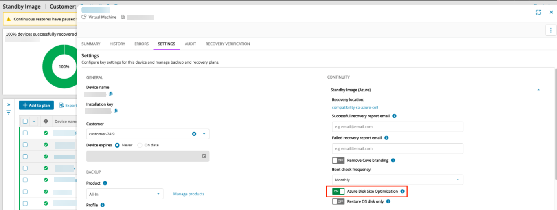
Task: Copy the installation key icon
Action: click(116, 111)
